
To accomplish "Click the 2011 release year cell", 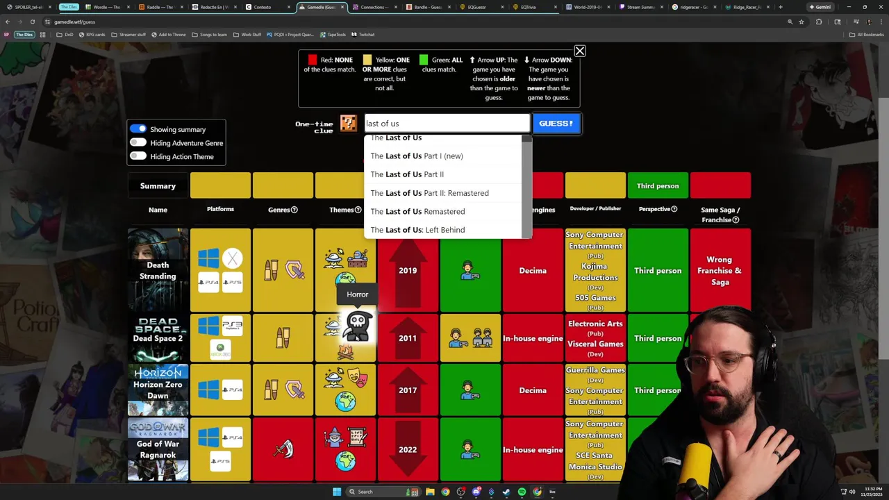I will pyautogui.click(x=408, y=338).
